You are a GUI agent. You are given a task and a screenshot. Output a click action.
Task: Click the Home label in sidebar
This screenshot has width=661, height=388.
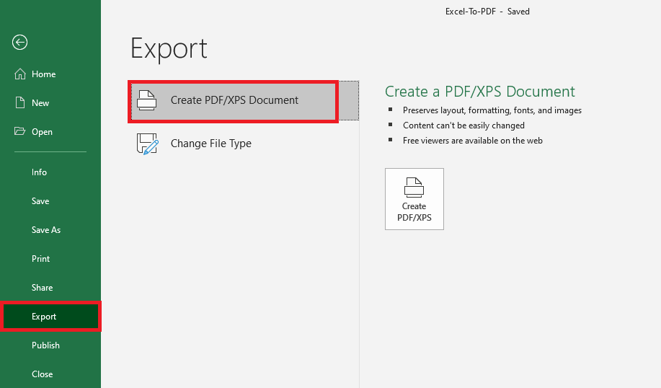(x=44, y=74)
